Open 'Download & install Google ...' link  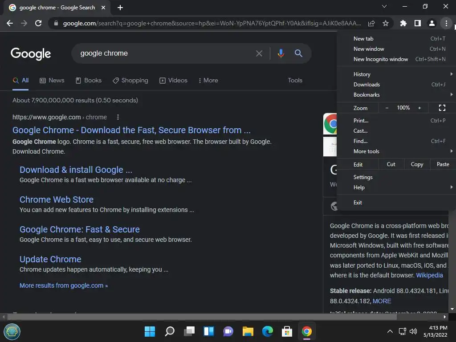pyautogui.click(x=76, y=170)
